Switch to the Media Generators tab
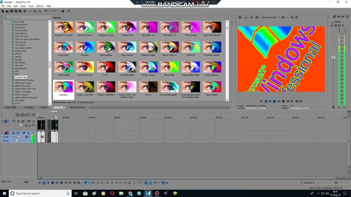The height and width of the screenshot is (197, 351). tap(77, 107)
